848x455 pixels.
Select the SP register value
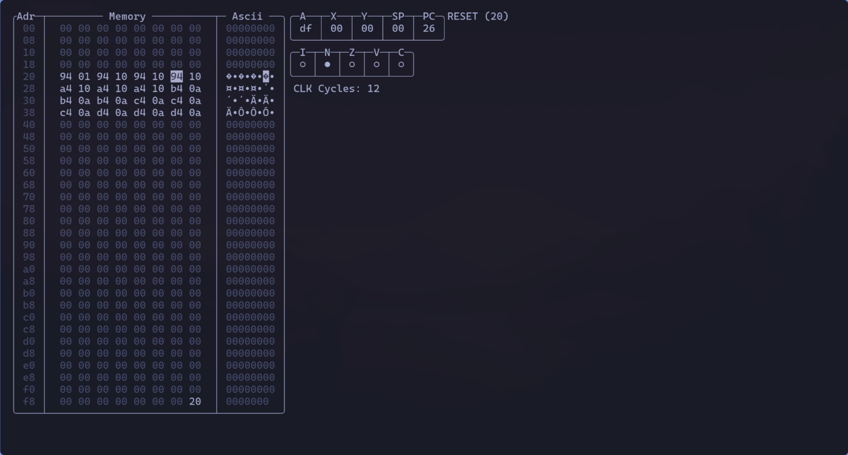pos(398,29)
